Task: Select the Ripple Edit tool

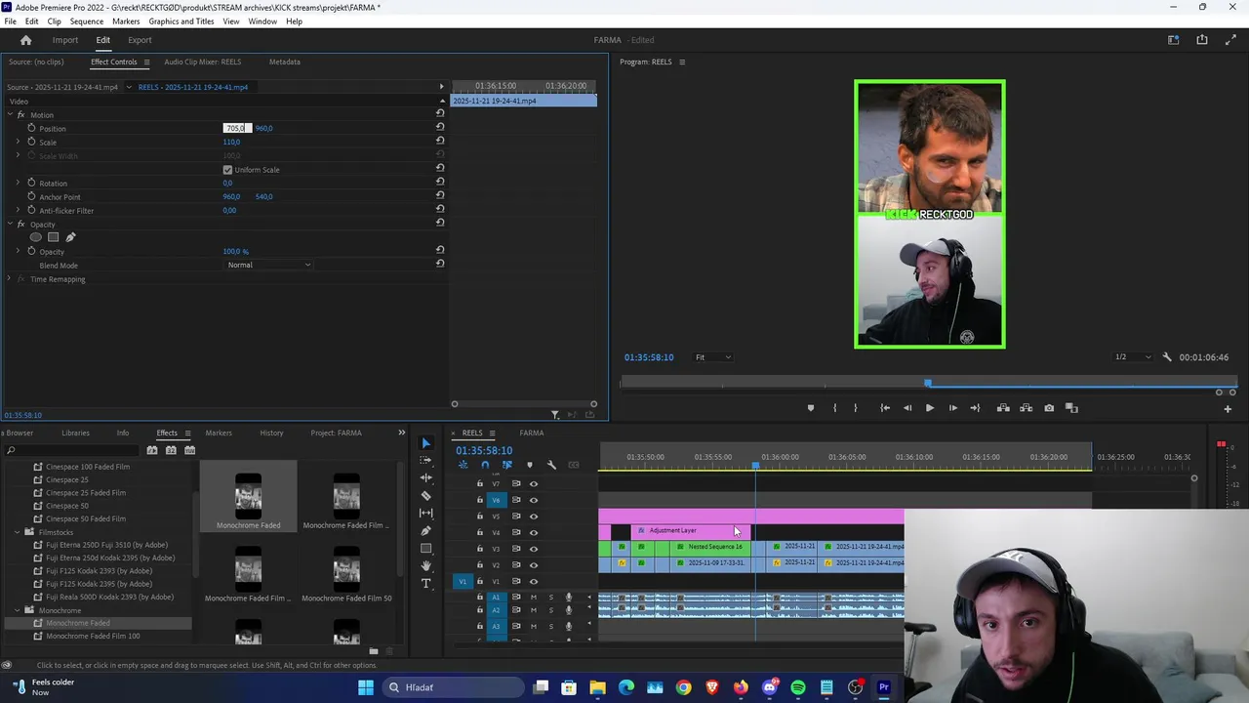Action: 425,478
